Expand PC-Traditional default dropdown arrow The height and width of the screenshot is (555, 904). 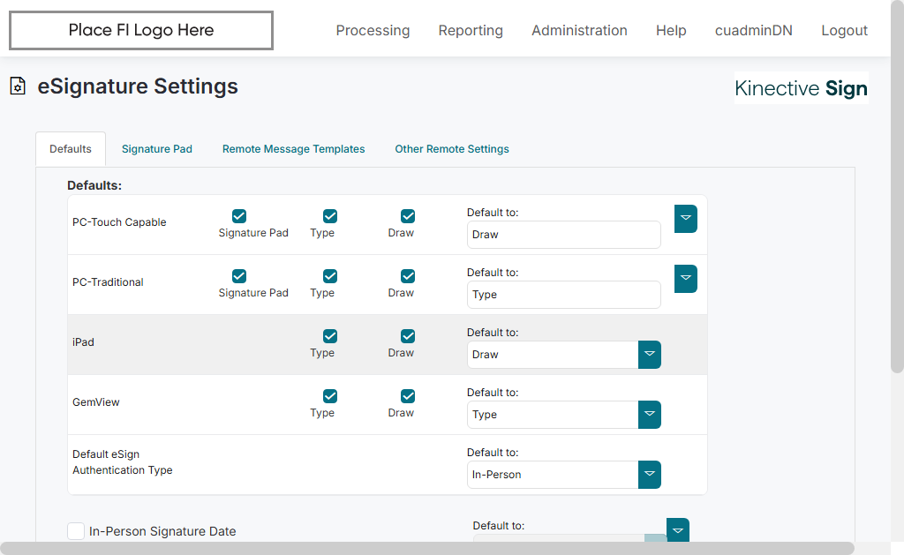[685, 279]
